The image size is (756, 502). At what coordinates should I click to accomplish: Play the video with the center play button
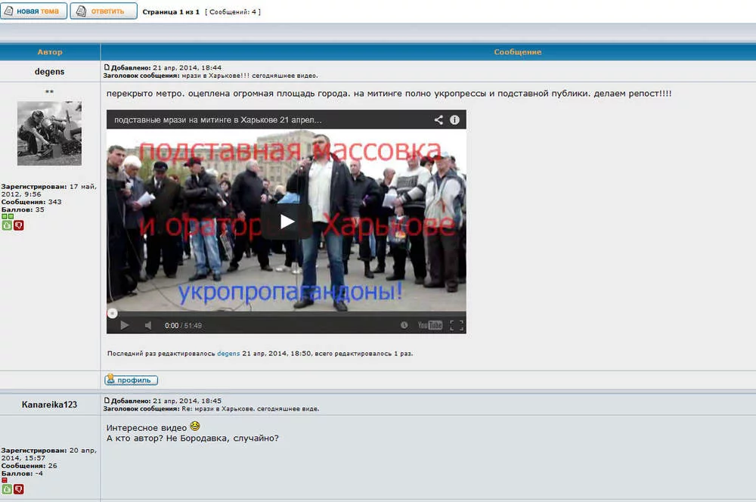click(x=287, y=222)
